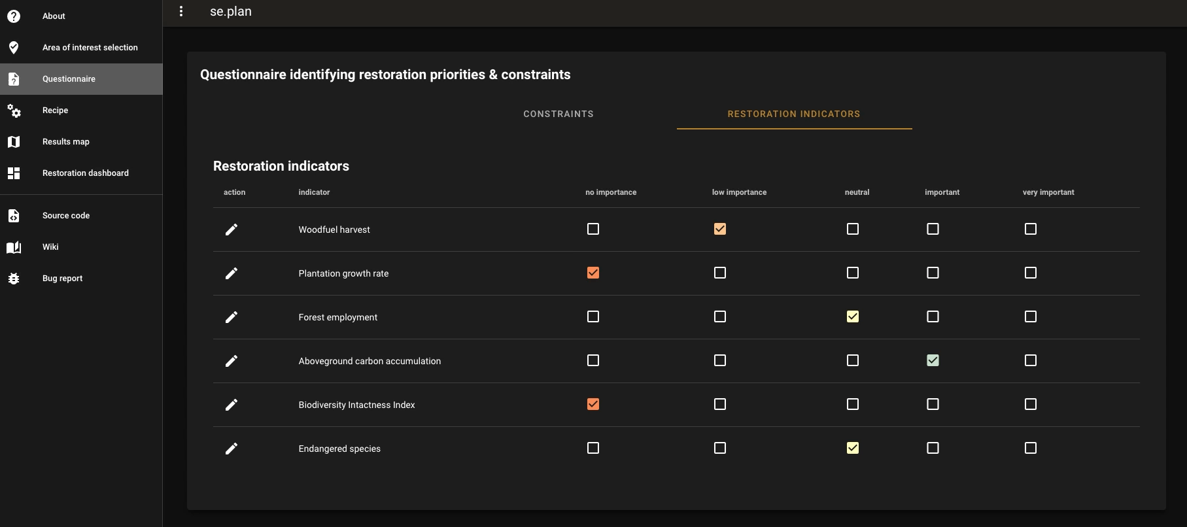Screen dimensions: 1187x527
Task: Edit the Plantation growth rate indicator
Action: (232, 273)
